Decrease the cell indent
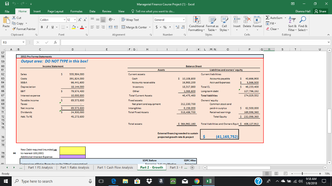Image resolution: width=332 pixels, height=186 pixels. click(x=111, y=27)
